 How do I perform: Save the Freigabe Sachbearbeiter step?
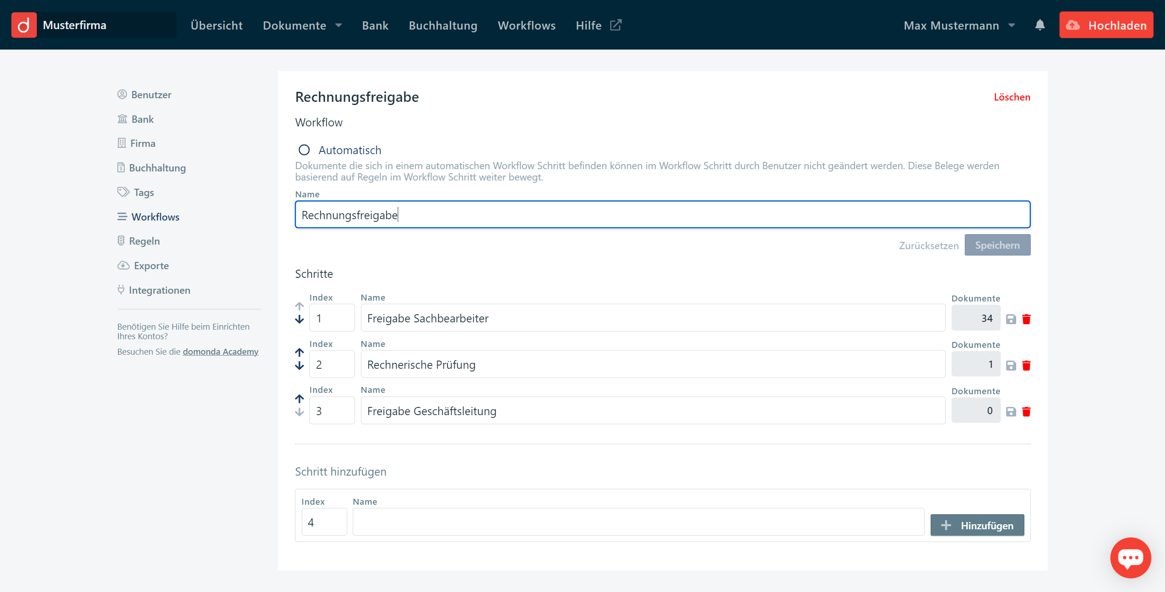pos(1011,319)
